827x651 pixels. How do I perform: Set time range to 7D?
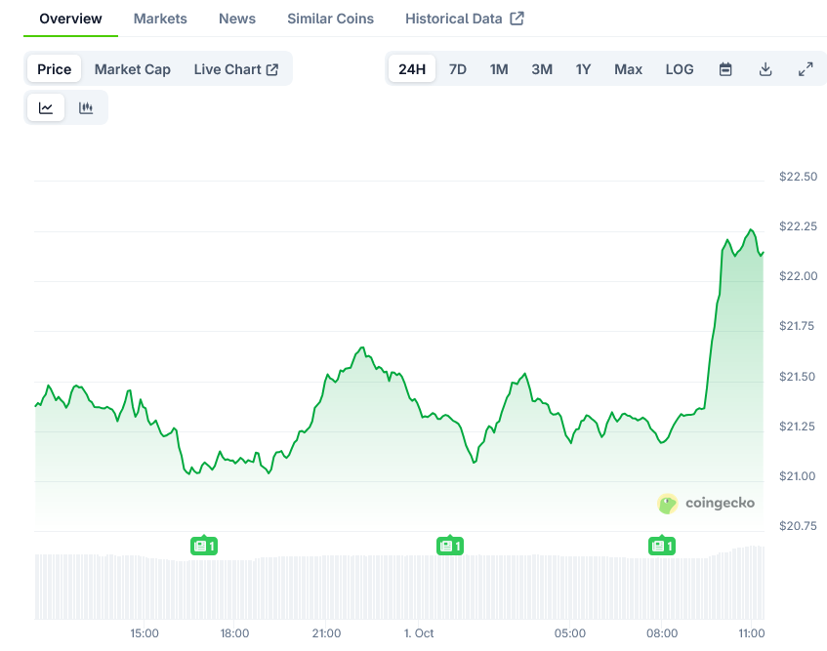(457, 69)
